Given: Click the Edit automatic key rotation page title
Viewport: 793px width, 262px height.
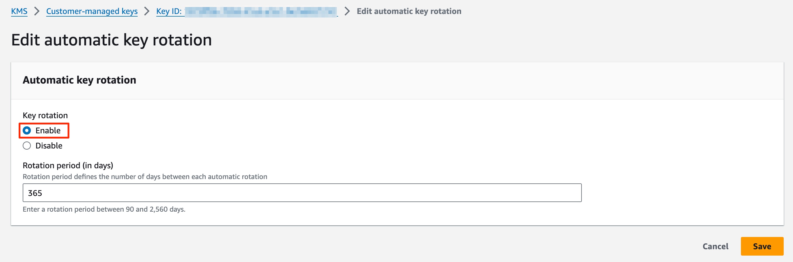Looking at the screenshot, I should (111, 40).
